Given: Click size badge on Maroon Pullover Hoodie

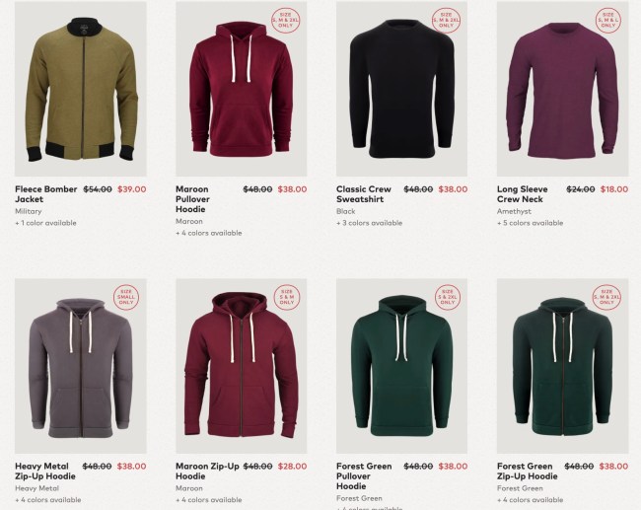Looking at the screenshot, I should click(286, 20).
